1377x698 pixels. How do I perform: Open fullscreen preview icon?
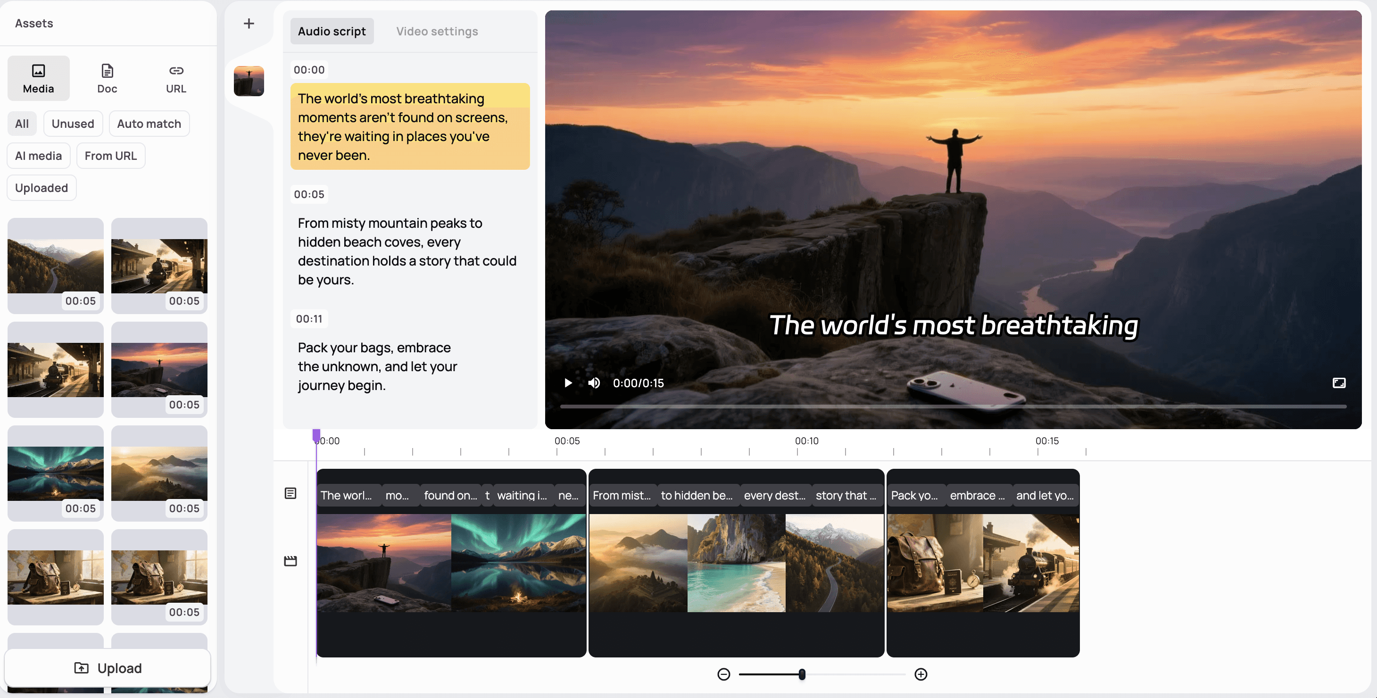[x=1338, y=382]
